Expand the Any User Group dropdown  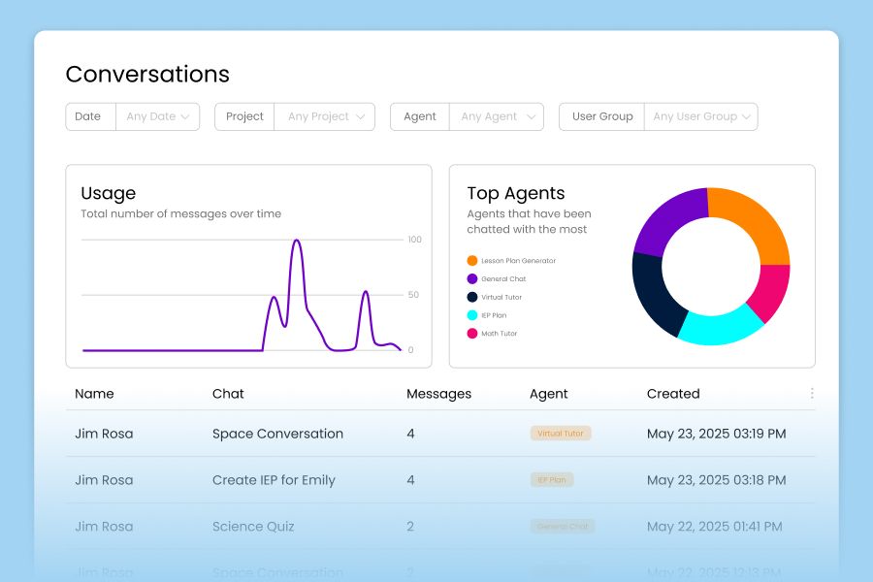pos(700,116)
